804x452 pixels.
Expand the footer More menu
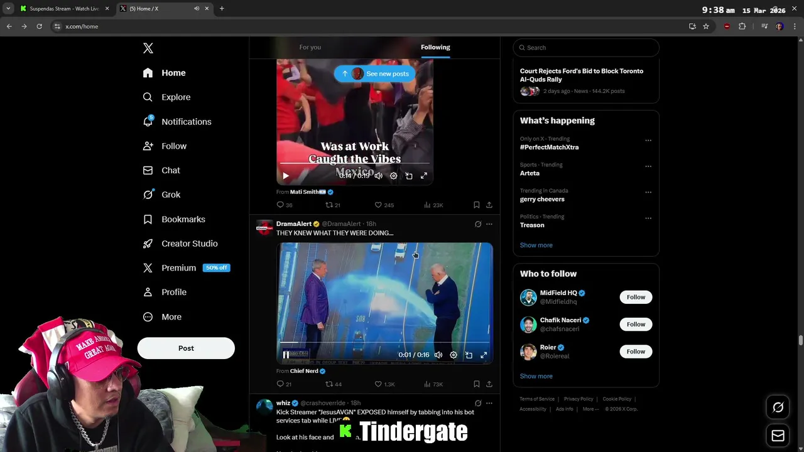tap(590, 409)
